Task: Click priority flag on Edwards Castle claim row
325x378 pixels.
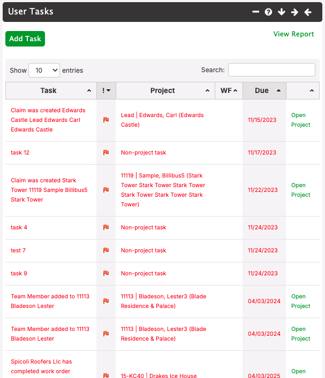Action: [x=106, y=120]
